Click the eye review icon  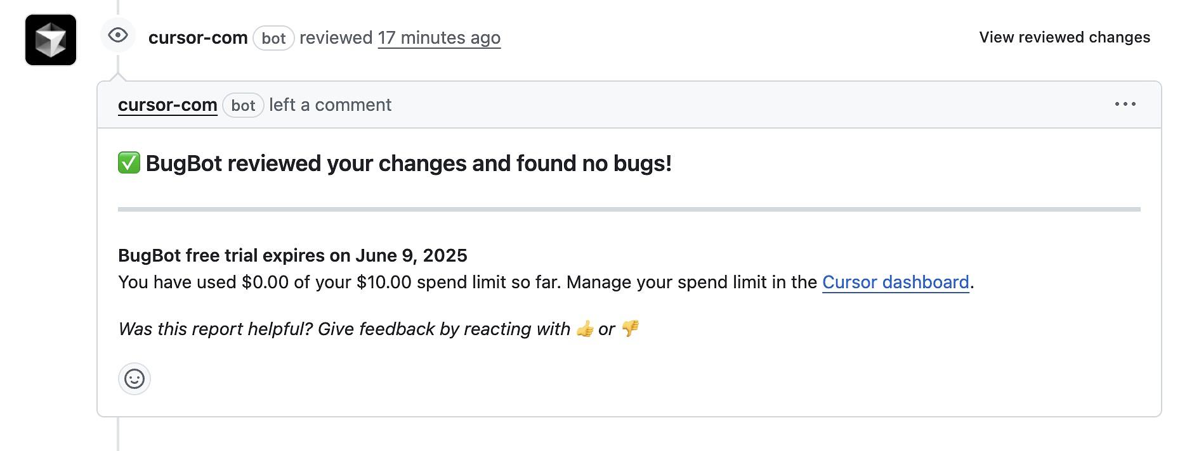[118, 35]
